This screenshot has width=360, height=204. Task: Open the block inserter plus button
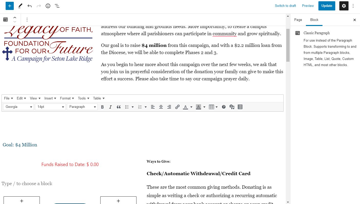tap(10, 6)
